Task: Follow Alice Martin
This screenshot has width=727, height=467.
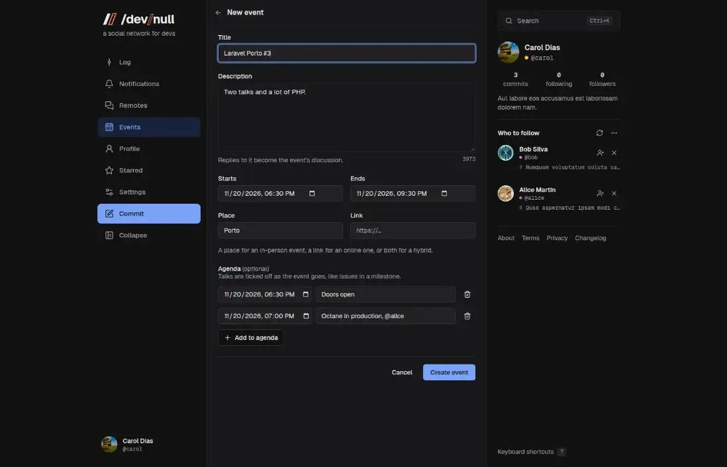Action: click(x=601, y=194)
